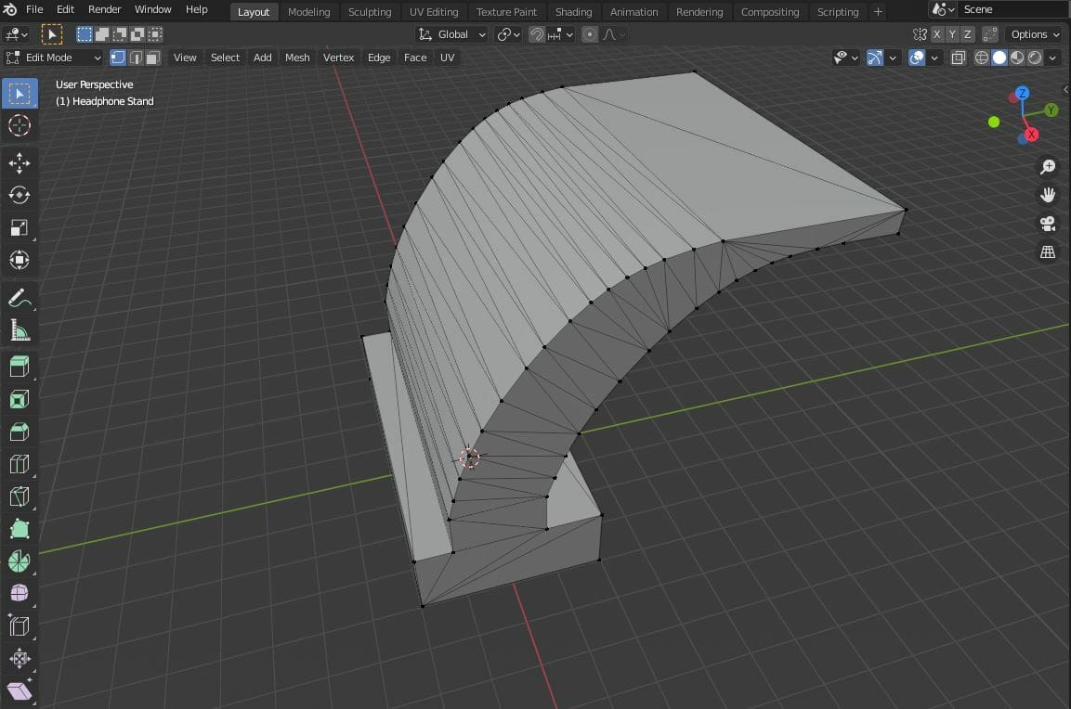Switch to UV Editing workspace tab
Screen dimensions: 1071x709
tap(434, 12)
